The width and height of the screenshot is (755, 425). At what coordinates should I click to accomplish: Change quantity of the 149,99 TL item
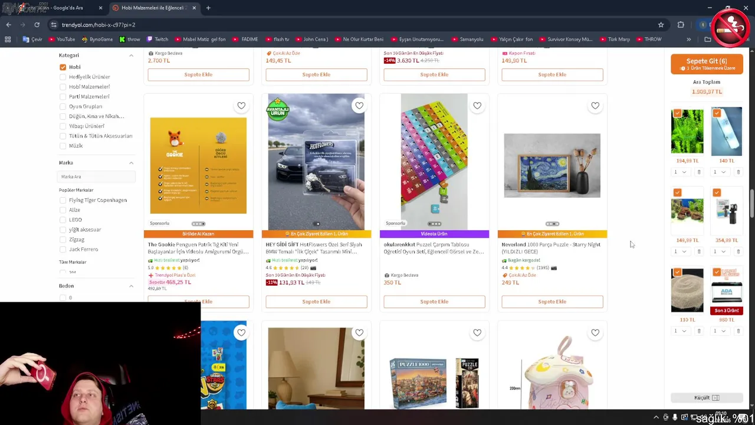click(x=680, y=251)
